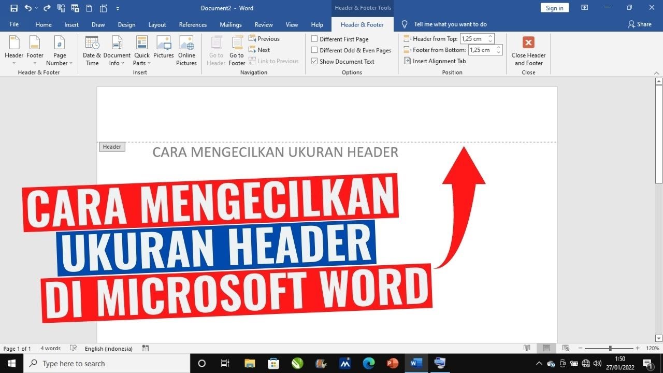Click Insert Alignment Tab
Viewport: 663px width, 373px height.
coord(435,61)
